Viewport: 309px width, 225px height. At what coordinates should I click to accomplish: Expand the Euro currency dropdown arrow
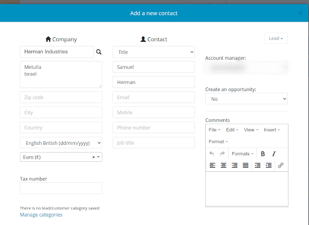click(x=98, y=157)
